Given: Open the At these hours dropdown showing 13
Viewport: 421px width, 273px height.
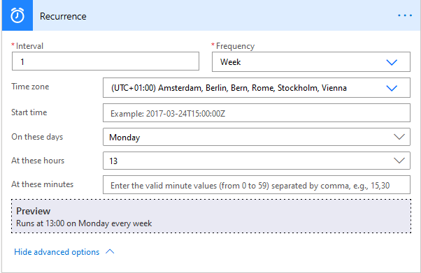Looking at the screenshot, I should [257, 161].
